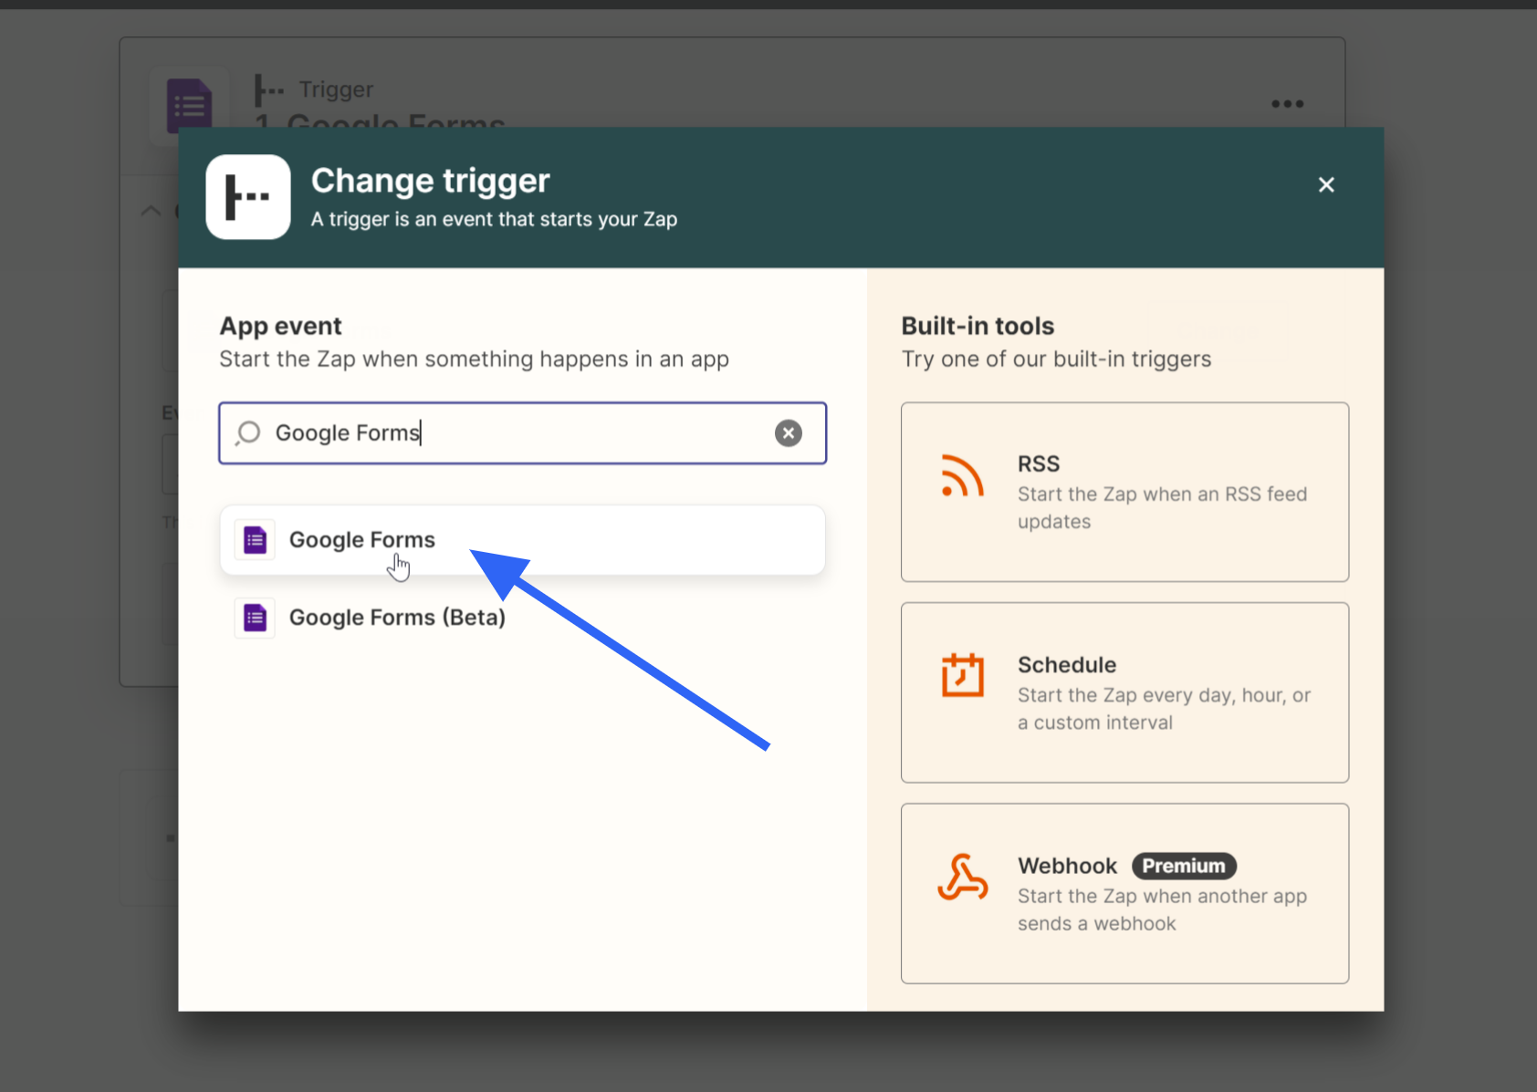Image resolution: width=1537 pixels, height=1092 pixels.
Task: Select the RSS built-in trigger card
Action: click(x=1124, y=493)
